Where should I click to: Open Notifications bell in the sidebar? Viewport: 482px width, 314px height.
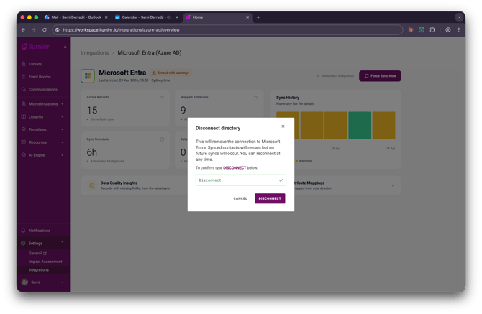(x=39, y=231)
